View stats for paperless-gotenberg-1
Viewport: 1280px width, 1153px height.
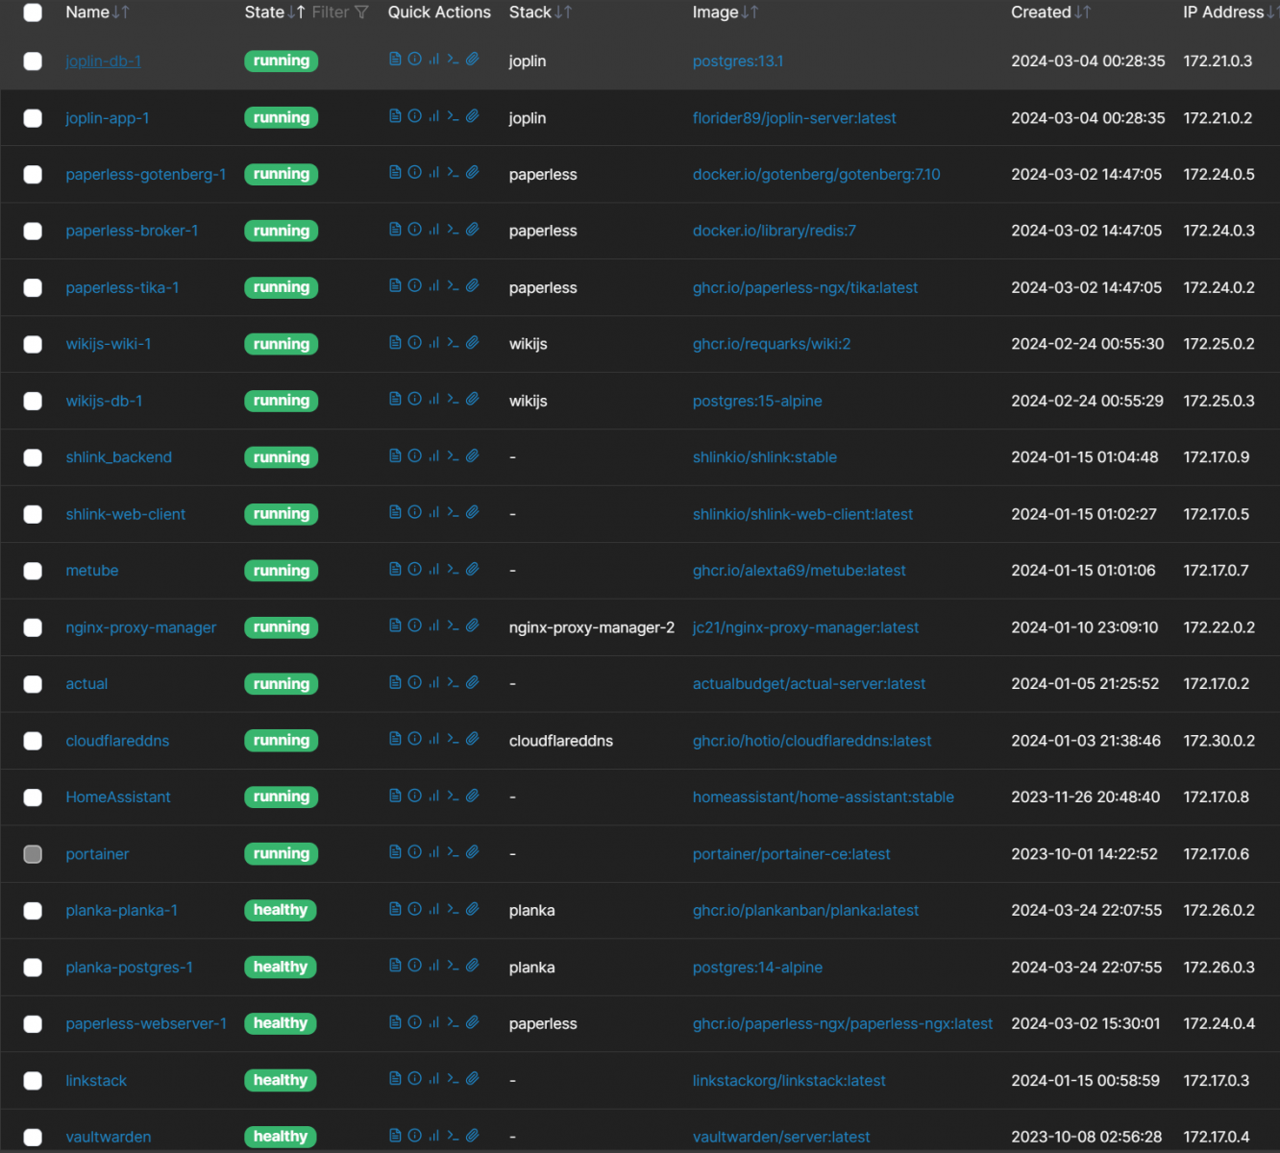pos(433,173)
